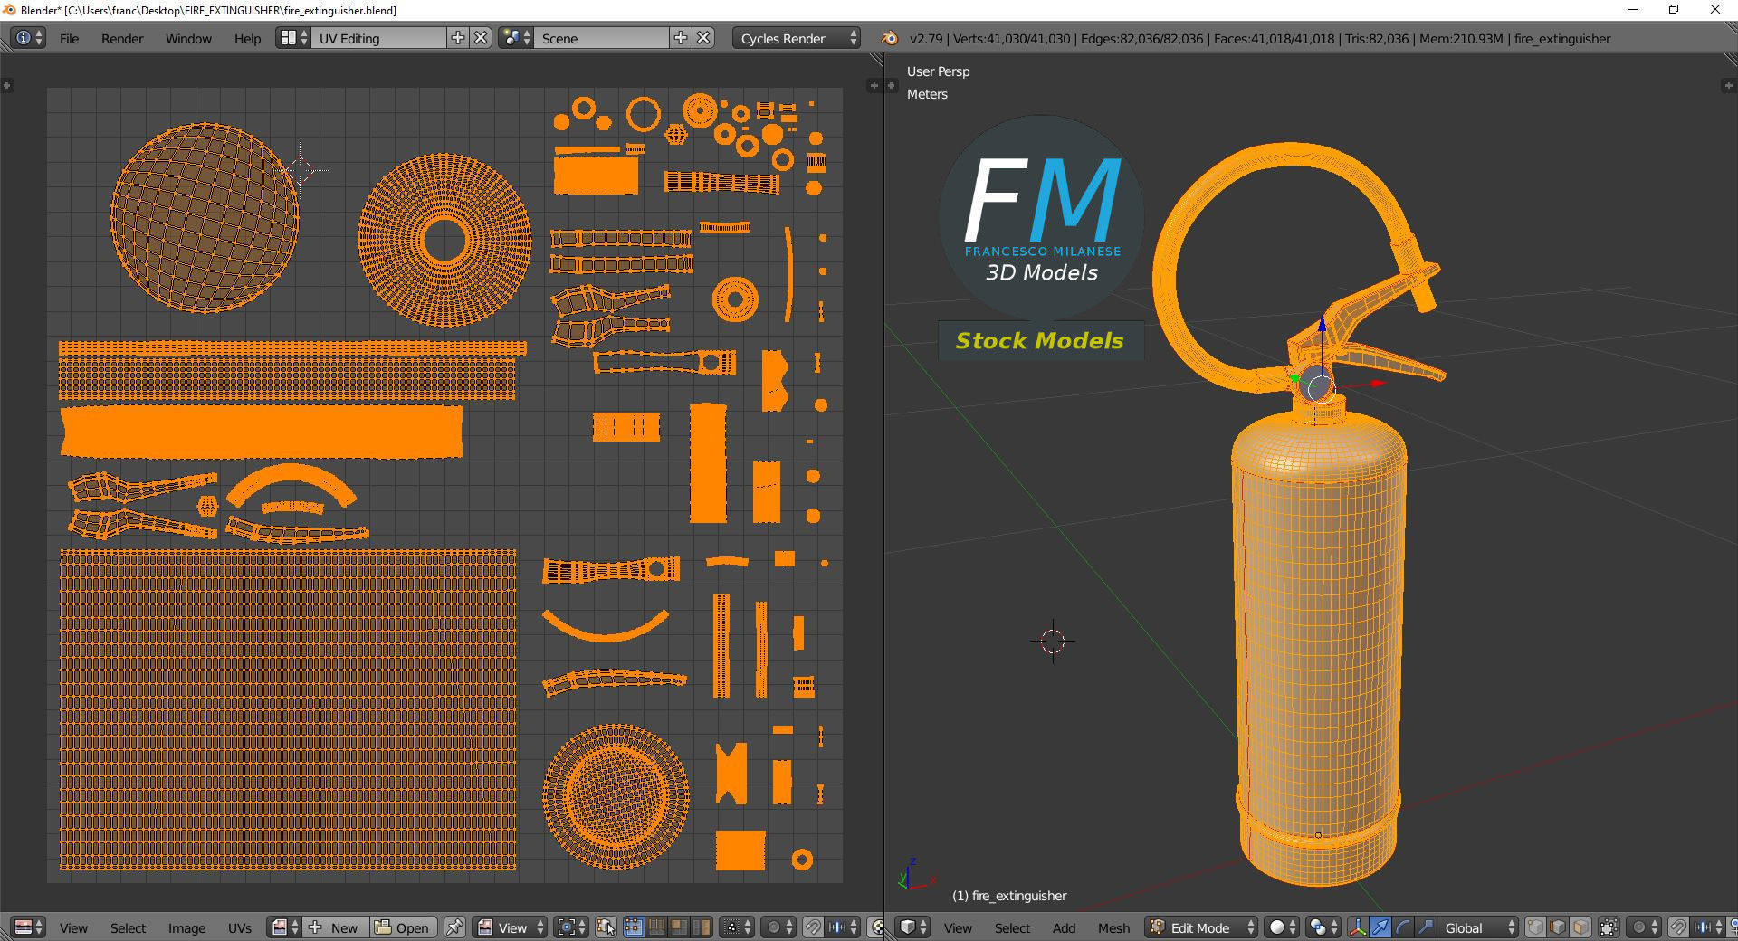Toggle the 3D manipulator widget

1358,927
